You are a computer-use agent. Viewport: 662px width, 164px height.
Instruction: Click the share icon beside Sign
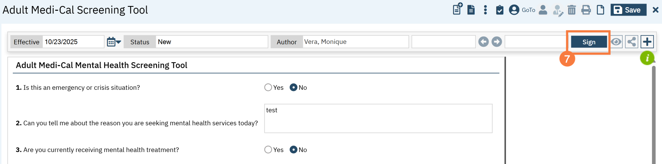click(632, 41)
